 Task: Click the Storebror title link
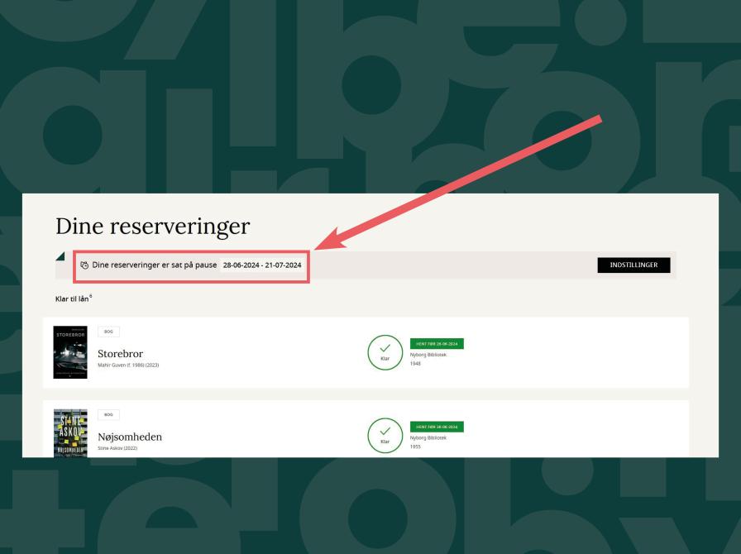coord(120,354)
